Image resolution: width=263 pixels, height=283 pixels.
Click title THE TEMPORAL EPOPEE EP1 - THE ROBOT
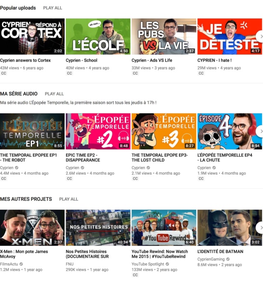coord(28,158)
